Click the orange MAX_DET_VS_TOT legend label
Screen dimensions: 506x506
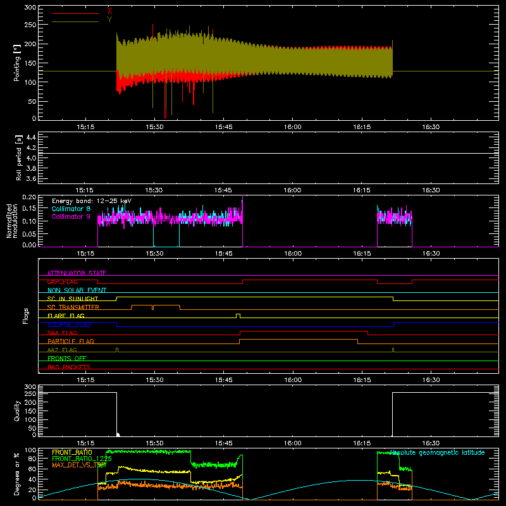coord(78,465)
